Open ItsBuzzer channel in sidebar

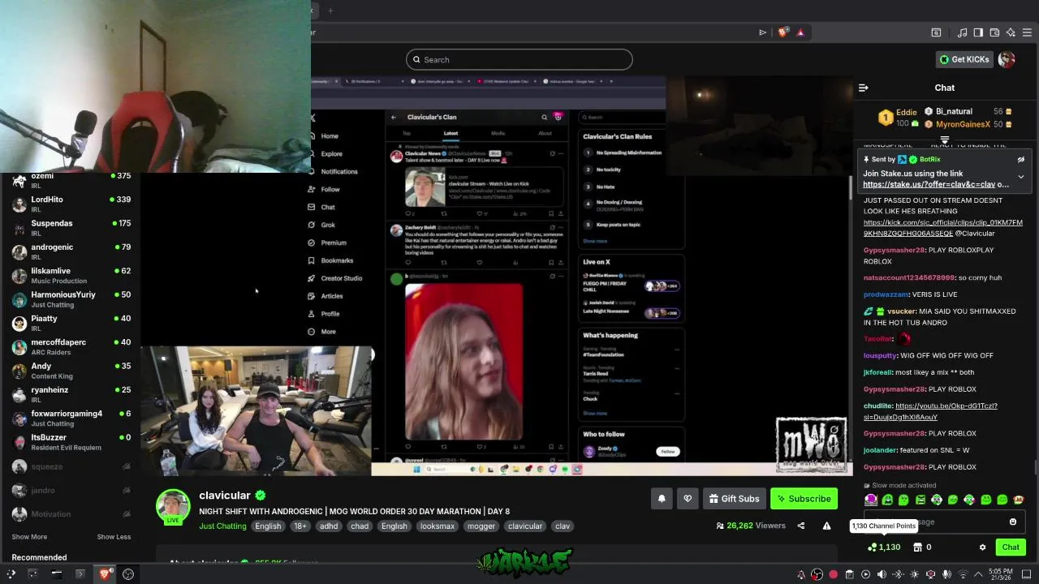point(73,442)
